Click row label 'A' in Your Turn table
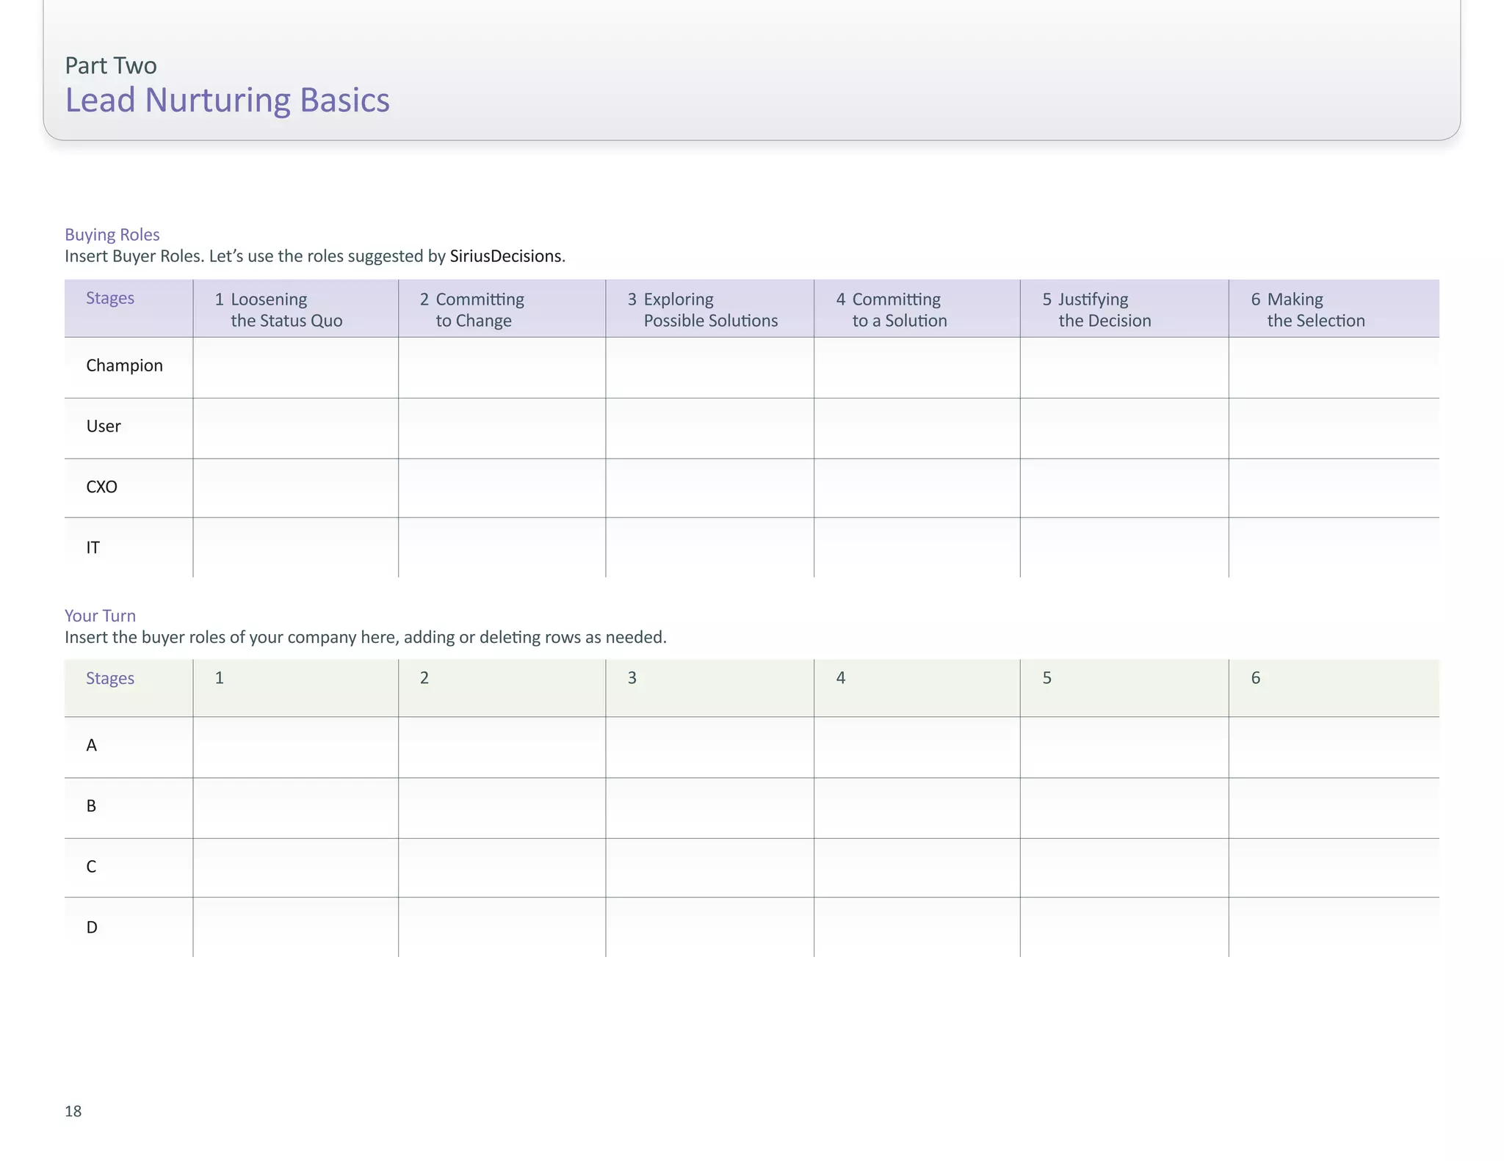The height and width of the screenshot is (1161, 1504). tap(91, 746)
